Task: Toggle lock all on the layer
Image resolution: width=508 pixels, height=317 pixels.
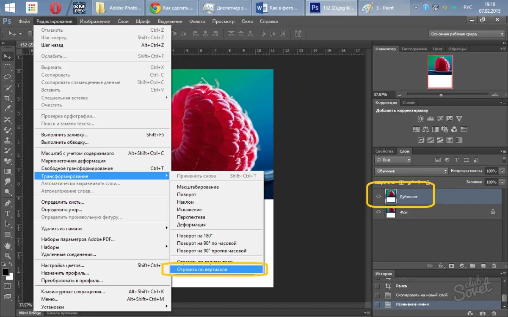Action: point(428,182)
